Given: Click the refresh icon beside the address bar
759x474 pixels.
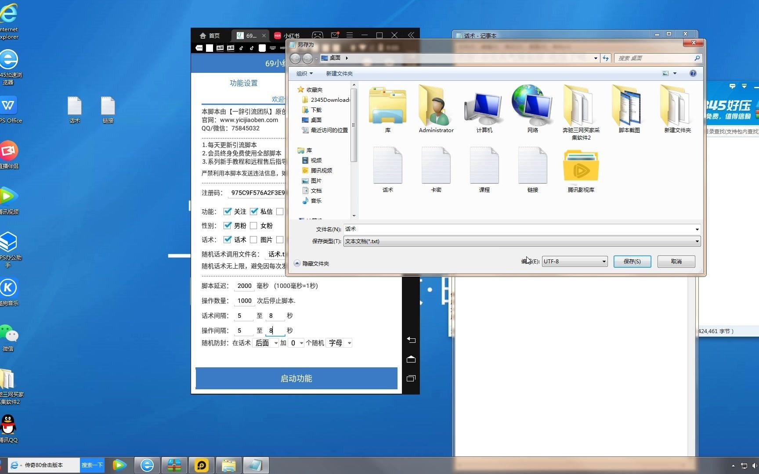Looking at the screenshot, I should [x=606, y=58].
